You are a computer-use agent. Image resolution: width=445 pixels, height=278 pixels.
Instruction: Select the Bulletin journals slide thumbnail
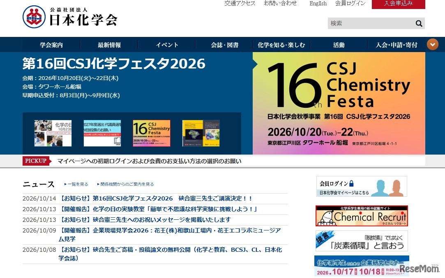[x=201, y=133]
